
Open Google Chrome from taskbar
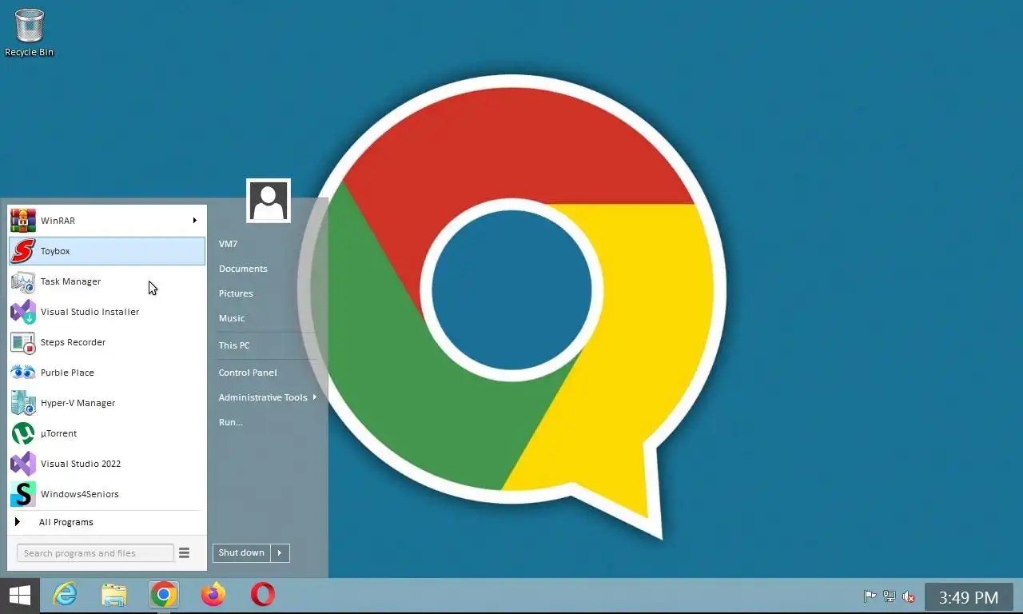pos(164,595)
